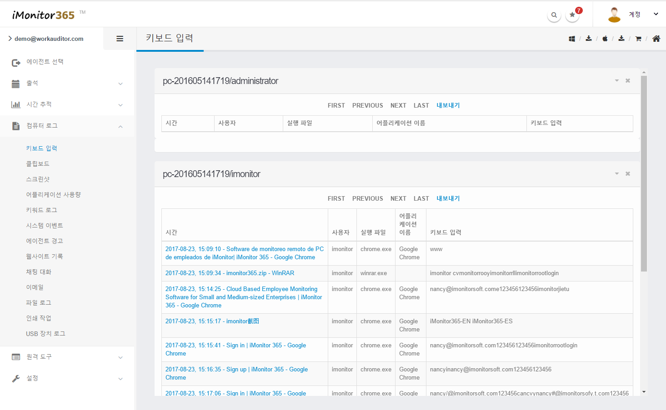Open 스크린샷 submenu item

38,179
